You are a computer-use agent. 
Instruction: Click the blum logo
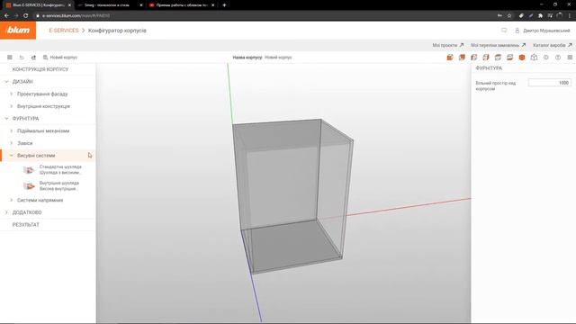coord(18,30)
